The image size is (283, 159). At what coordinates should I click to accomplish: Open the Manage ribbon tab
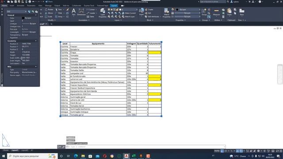click(48, 6)
